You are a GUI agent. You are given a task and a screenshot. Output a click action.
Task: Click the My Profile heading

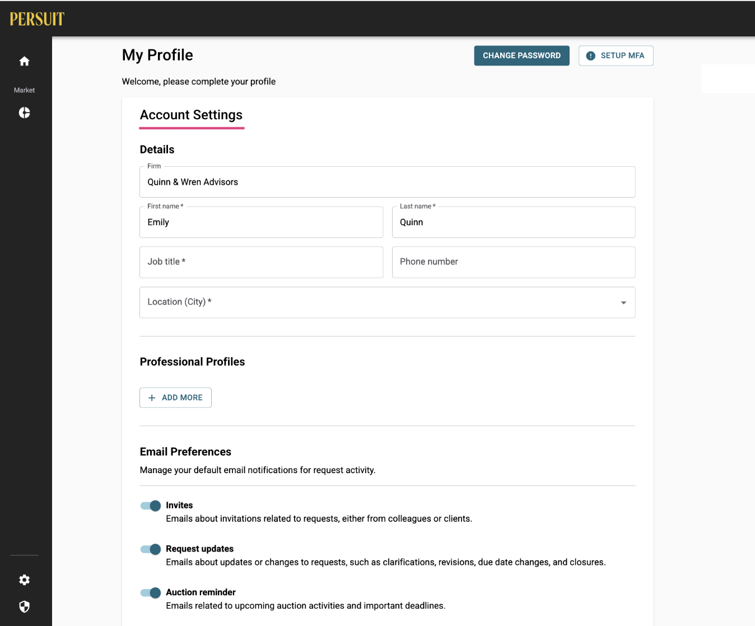click(x=157, y=55)
